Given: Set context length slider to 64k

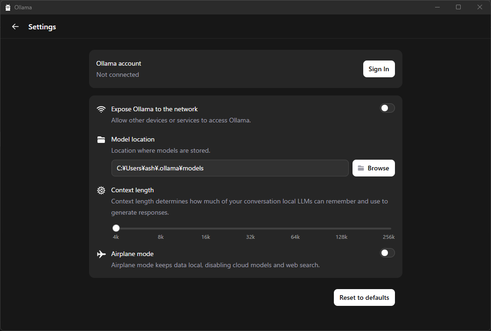Looking at the screenshot, I should click(295, 228).
